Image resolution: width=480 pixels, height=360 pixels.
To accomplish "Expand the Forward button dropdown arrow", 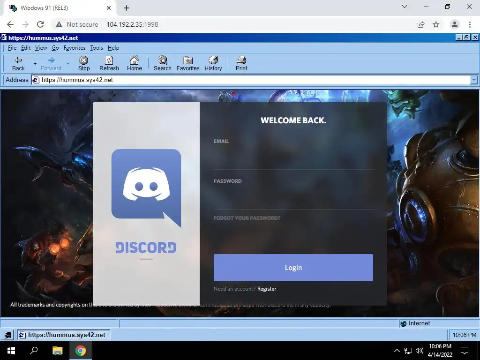I will 68,64.
